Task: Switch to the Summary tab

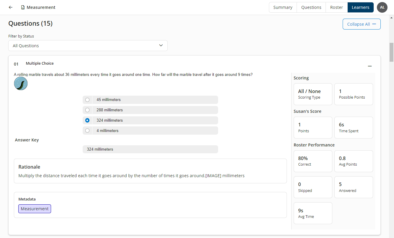Action: 283,7
